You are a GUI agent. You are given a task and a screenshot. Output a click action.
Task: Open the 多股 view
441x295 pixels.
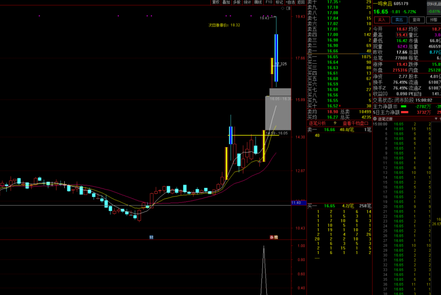coord(237,2)
